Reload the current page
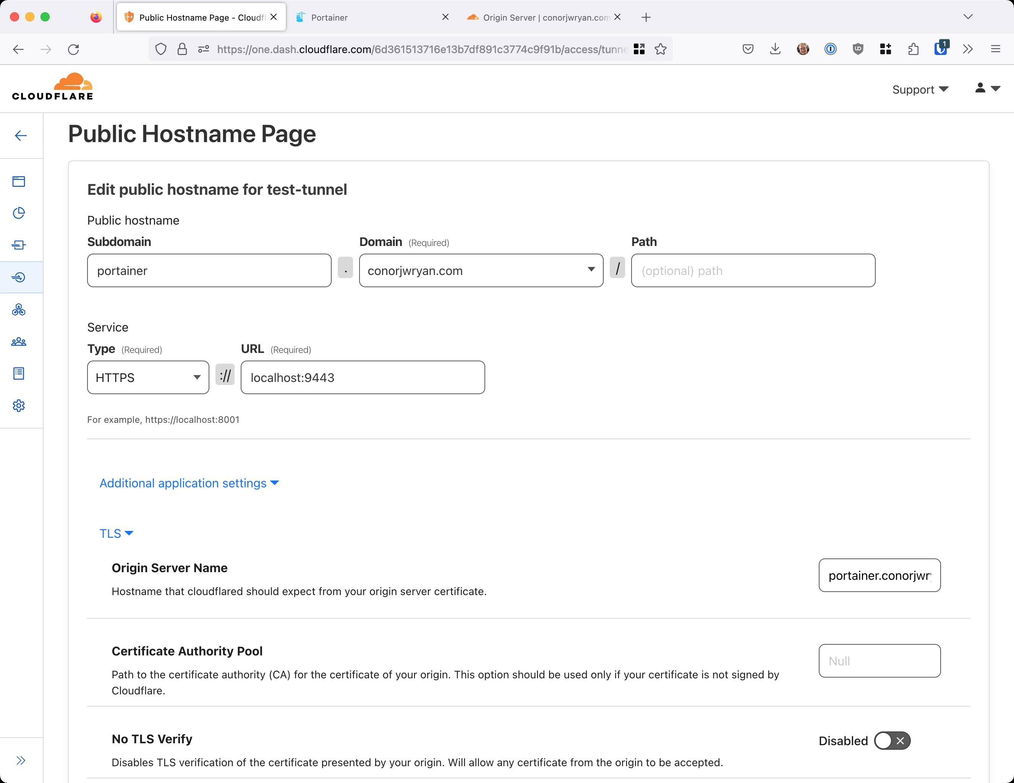This screenshot has height=783, width=1014. pyautogui.click(x=73, y=49)
